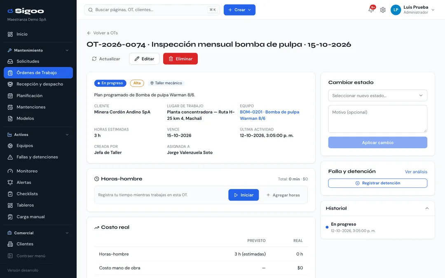Click Registrar detención button

pyautogui.click(x=377, y=183)
